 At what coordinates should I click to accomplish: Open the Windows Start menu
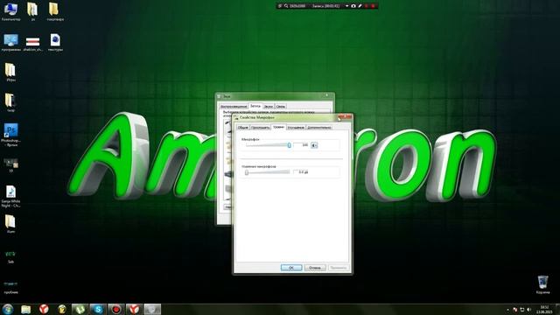pyautogui.click(x=8, y=309)
